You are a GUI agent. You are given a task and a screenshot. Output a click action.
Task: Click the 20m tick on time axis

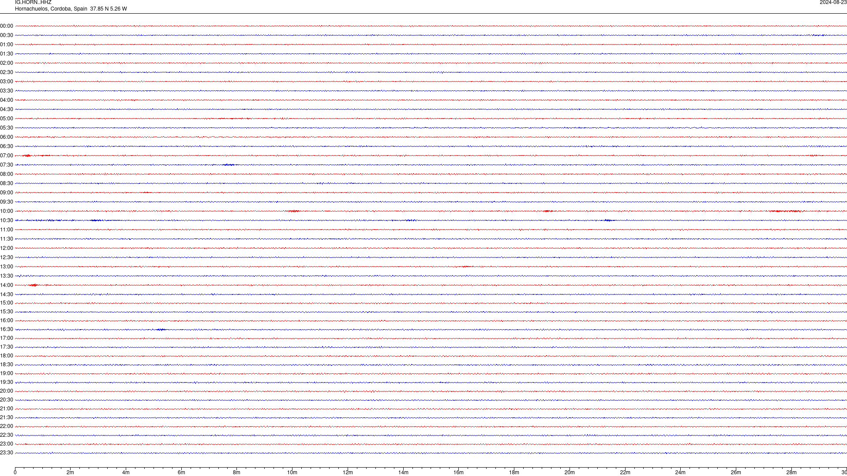tap(570, 472)
